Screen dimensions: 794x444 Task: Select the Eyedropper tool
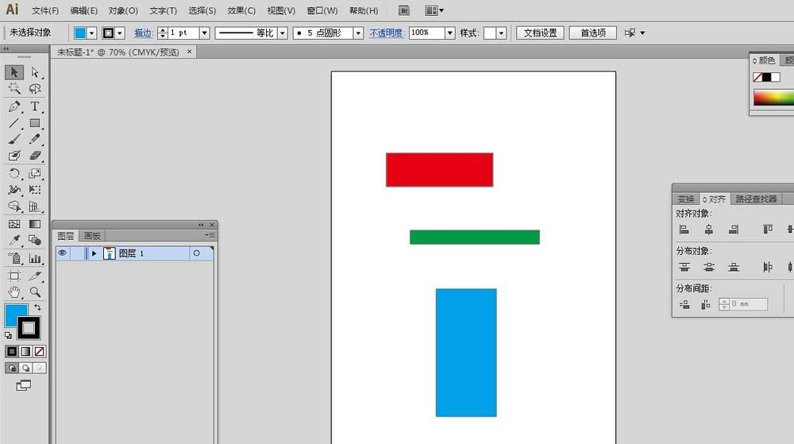coord(14,240)
